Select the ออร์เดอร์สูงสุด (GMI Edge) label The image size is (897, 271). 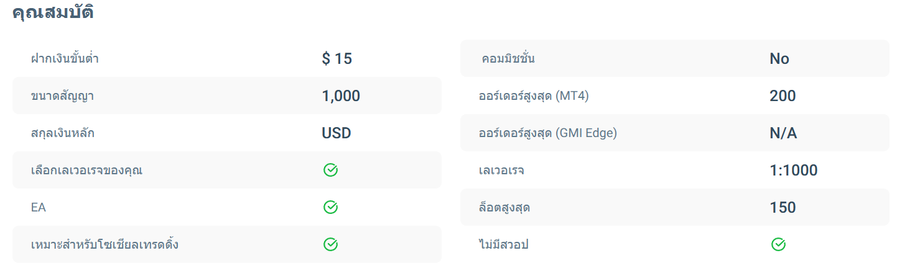[x=547, y=133]
